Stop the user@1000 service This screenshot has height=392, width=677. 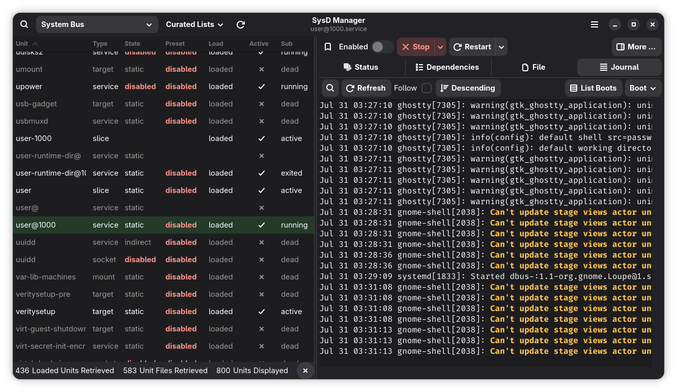coord(415,47)
